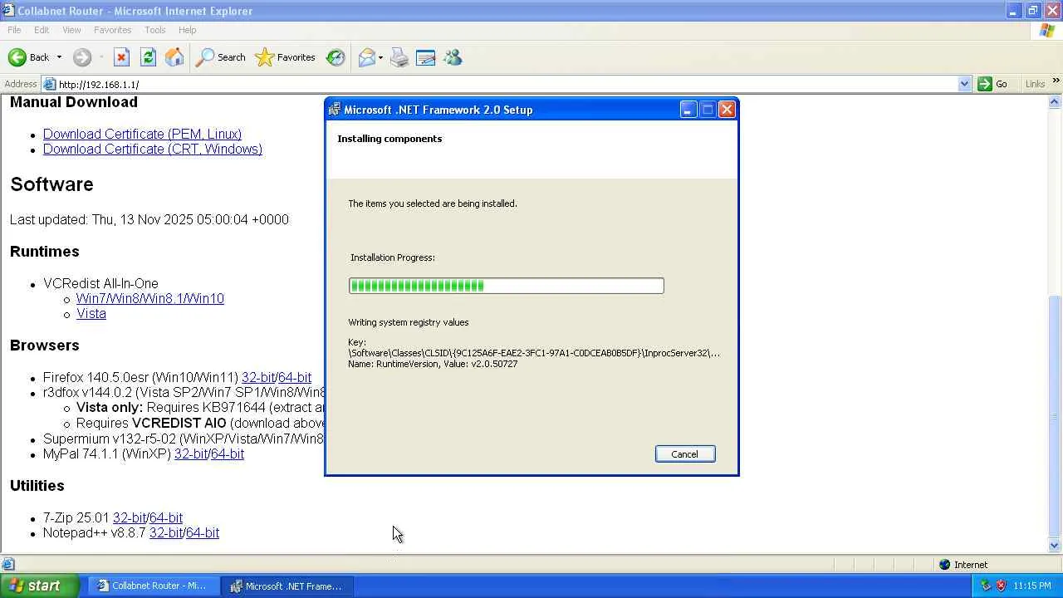Download Firefox 32-bit link
The height and width of the screenshot is (598, 1063).
[258, 378]
